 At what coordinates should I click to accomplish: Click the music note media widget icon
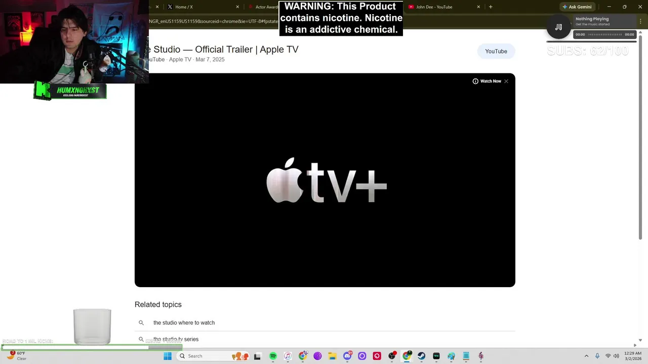(x=559, y=27)
